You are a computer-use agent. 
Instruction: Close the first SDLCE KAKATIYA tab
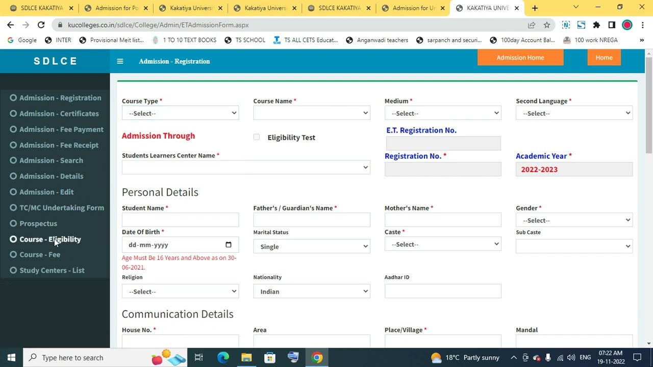[x=71, y=8]
